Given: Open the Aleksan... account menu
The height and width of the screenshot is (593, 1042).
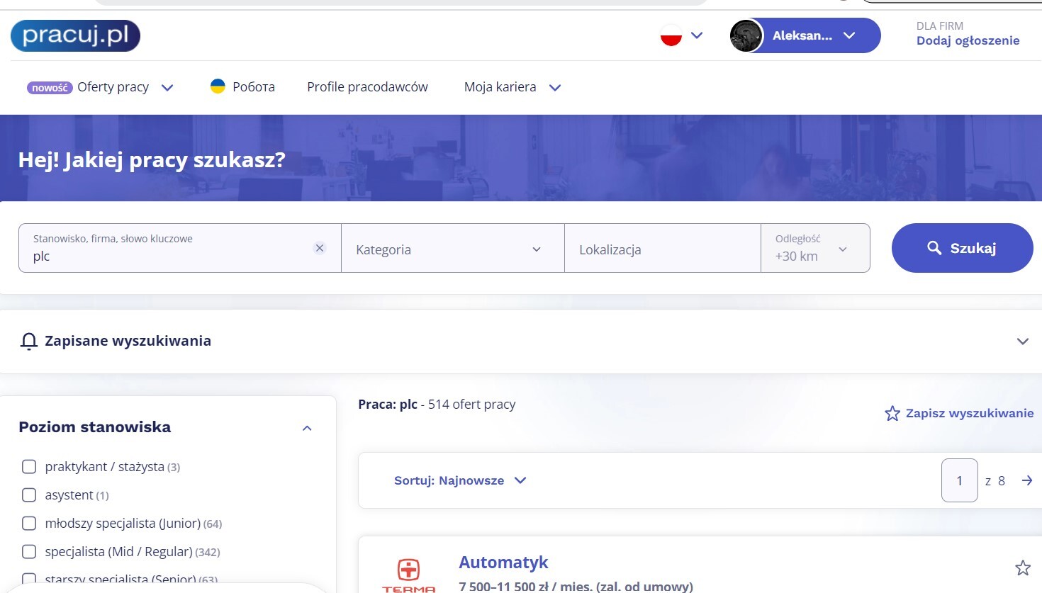Looking at the screenshot, I should 805,35.
